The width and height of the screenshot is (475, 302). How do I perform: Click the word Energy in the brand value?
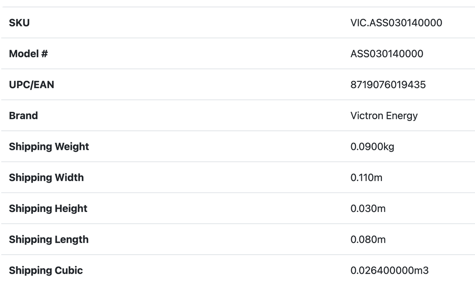pos(403,116)
